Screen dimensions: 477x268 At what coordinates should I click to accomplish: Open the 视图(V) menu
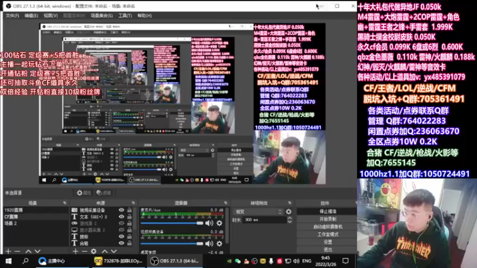point(51,15)
